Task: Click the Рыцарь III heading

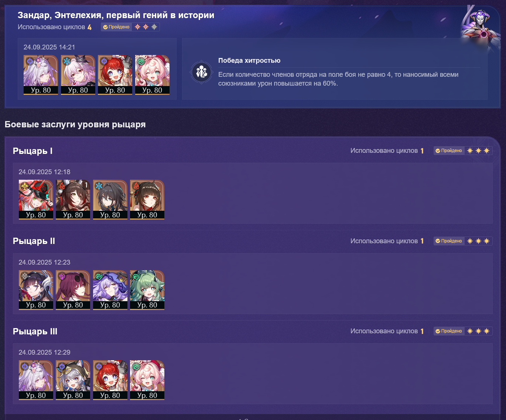Action: (x=35, y=331)
